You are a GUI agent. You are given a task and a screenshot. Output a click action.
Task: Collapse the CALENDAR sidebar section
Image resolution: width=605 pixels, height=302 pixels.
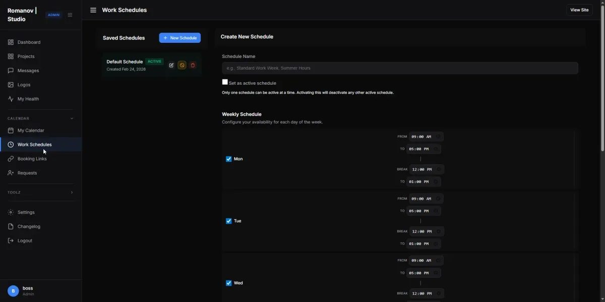[72, 118]
